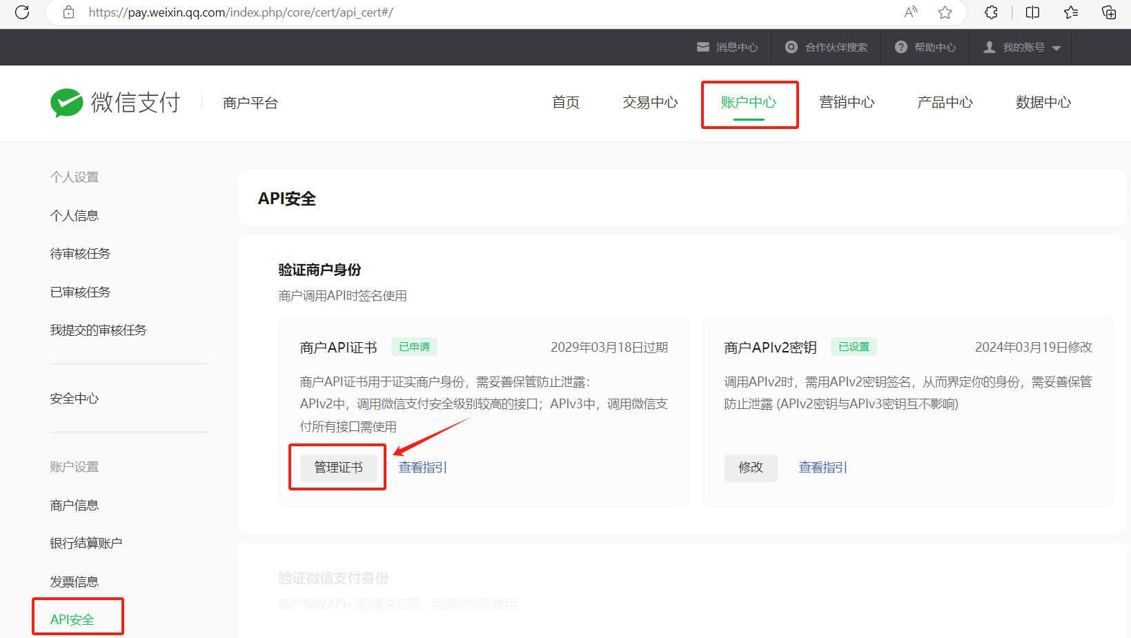Viewport: 1131px width, 638px height.
Task: Click the 修改 button for APIv2密钥
Action: coord(751,468)
